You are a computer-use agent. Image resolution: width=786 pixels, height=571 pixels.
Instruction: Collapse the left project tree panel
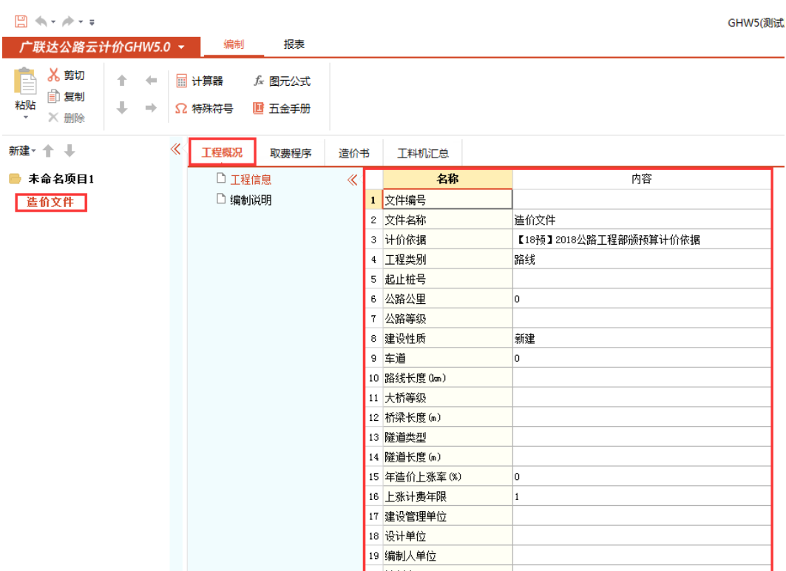(175, 150)
